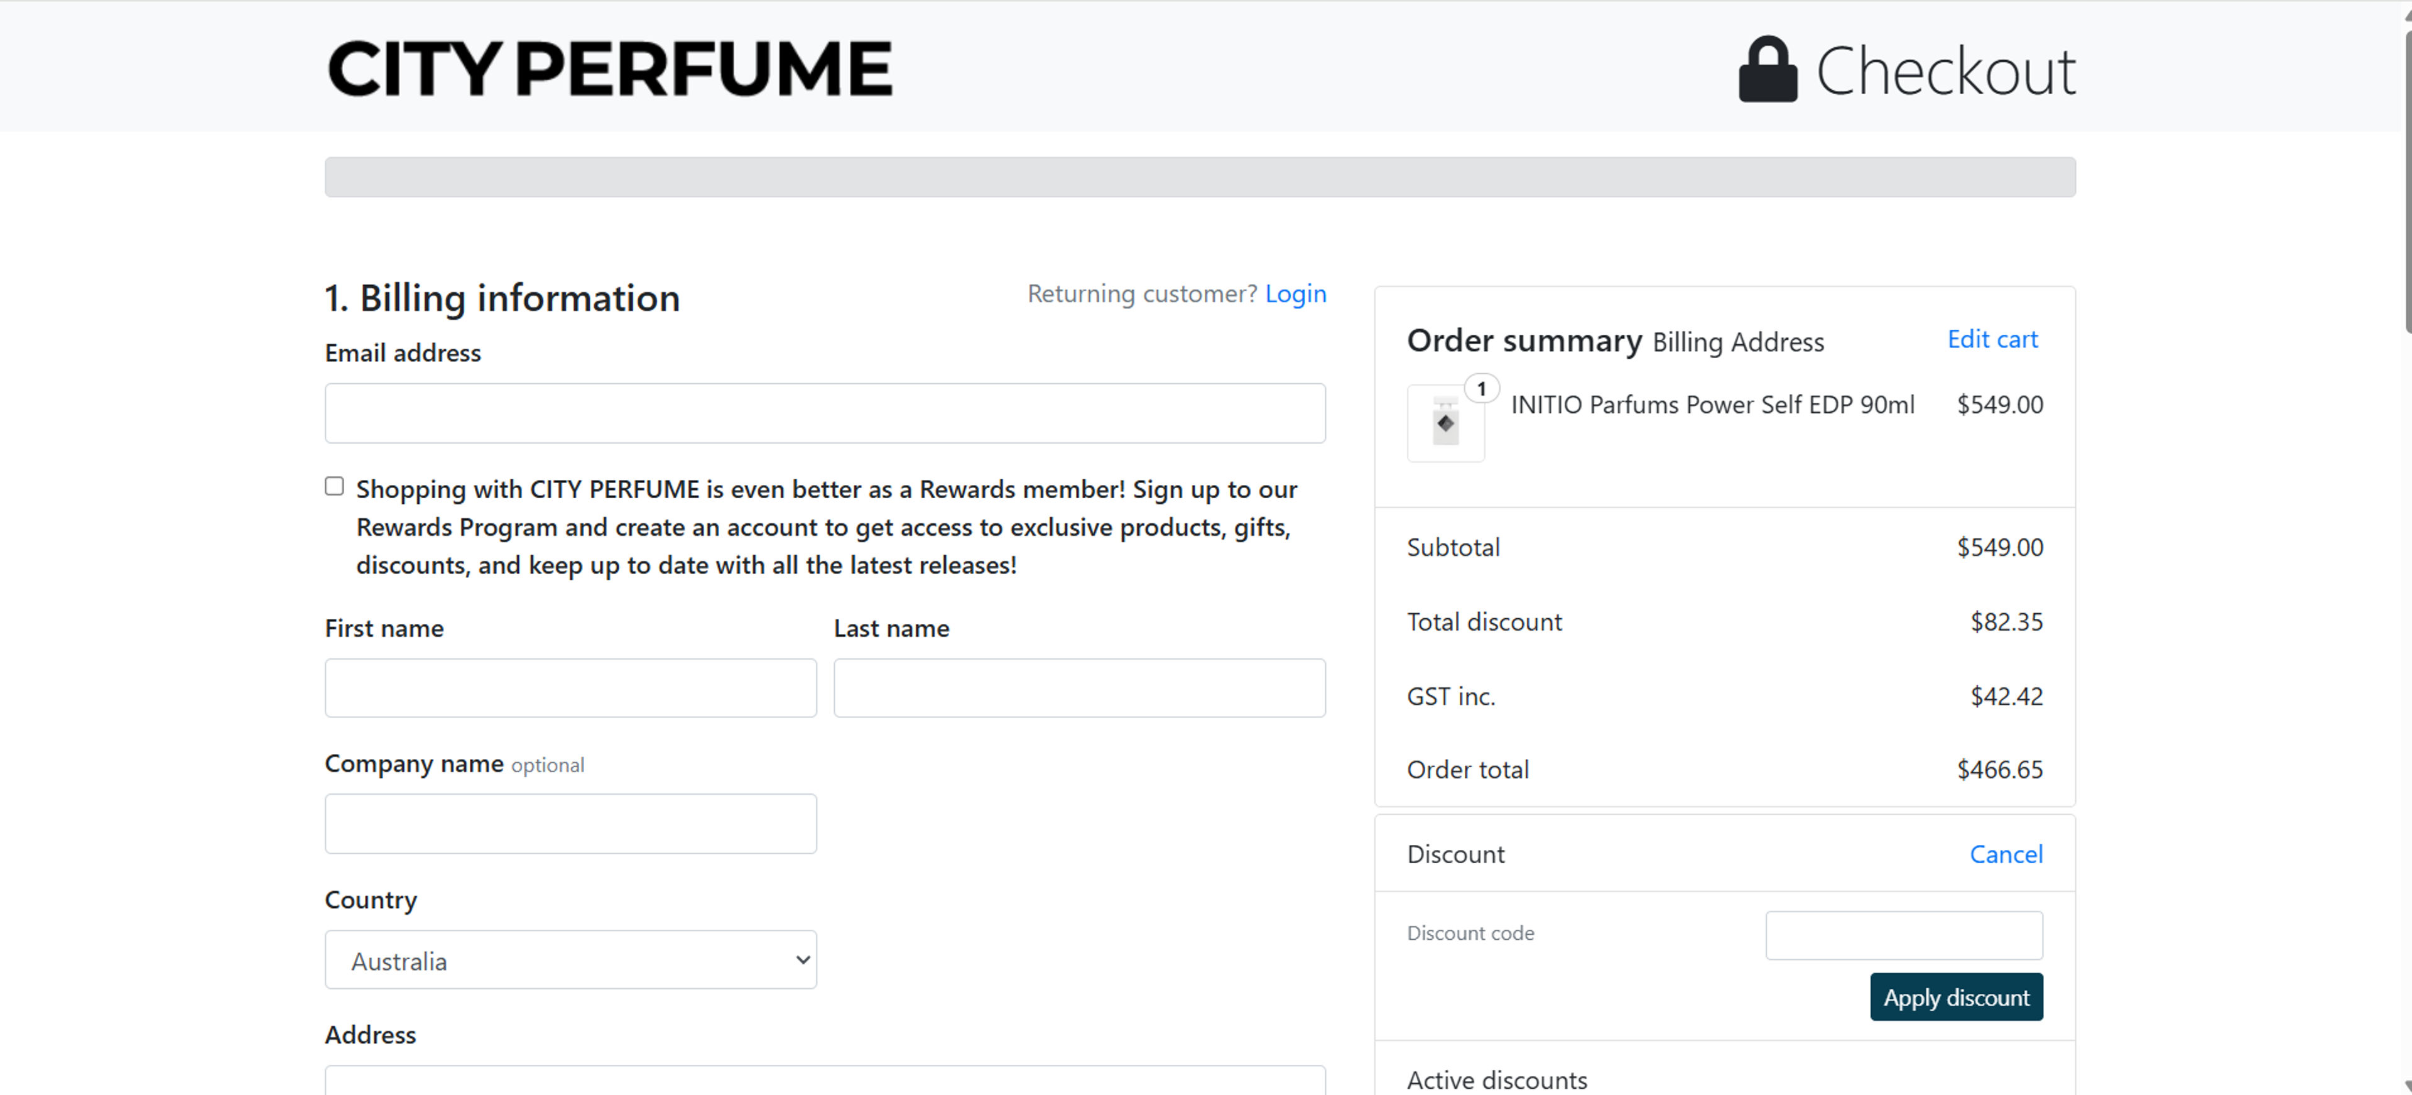Click the Subtotal value $549.00
The image size is (2412, 1095).
(1999, 547)
